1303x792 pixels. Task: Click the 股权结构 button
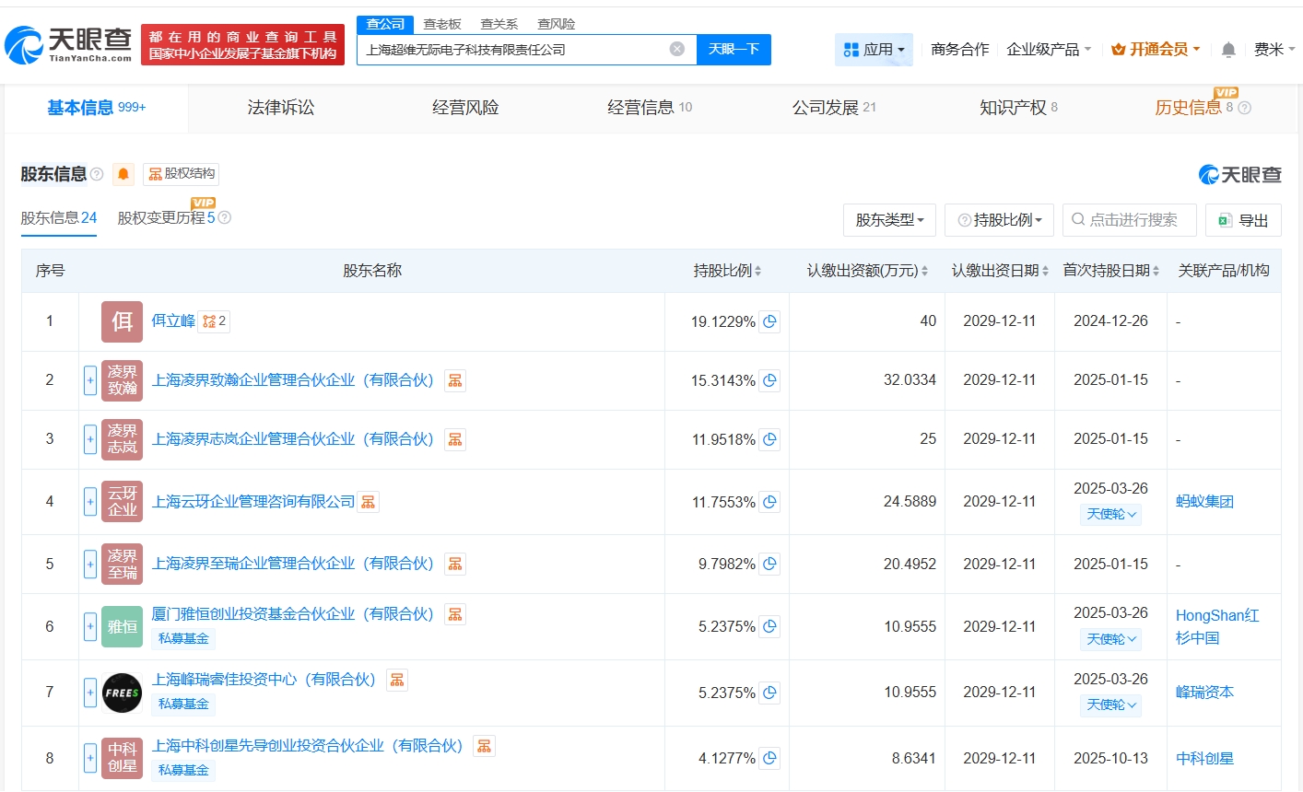click(x=182, y=174)
